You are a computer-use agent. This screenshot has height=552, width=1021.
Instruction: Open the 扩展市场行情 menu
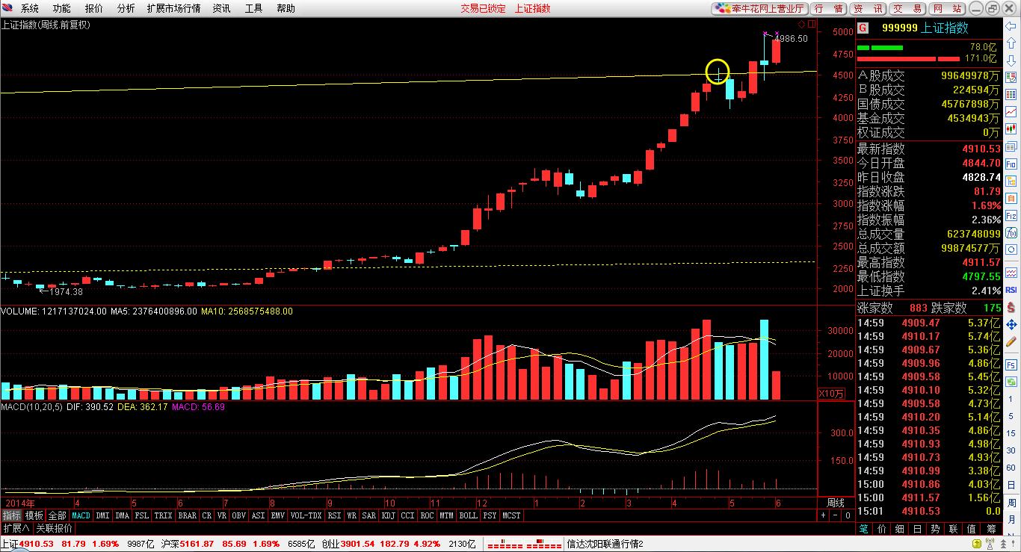point(173,8)
